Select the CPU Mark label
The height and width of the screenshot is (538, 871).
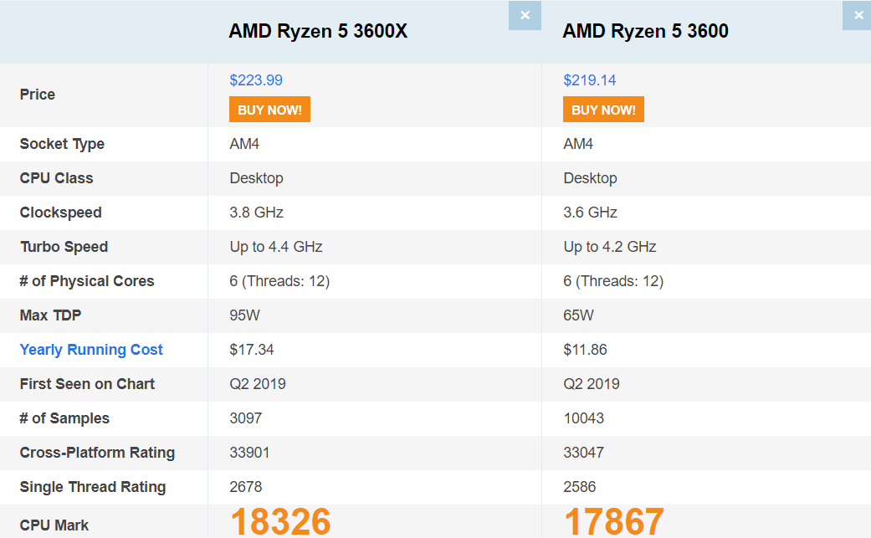click(54, 525)
